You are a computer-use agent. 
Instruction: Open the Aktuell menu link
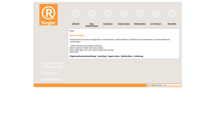coord(76,24)
